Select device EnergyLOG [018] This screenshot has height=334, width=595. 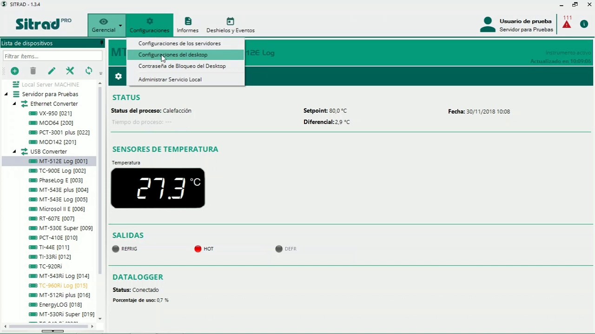pyautogui.click(x=60, y=305)
